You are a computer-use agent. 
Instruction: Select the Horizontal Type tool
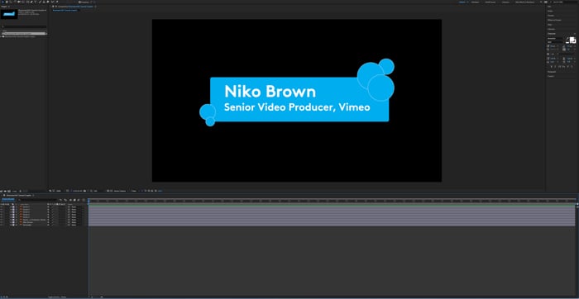tap(36, 2)
